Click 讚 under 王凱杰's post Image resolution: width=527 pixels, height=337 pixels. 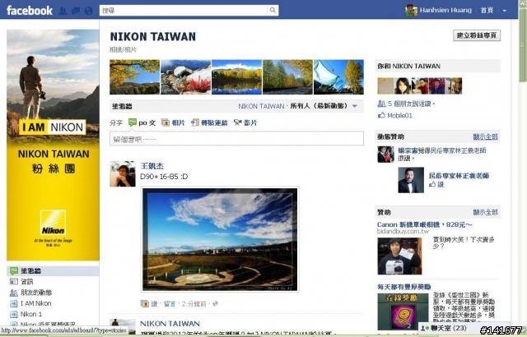tap(154, 304)
